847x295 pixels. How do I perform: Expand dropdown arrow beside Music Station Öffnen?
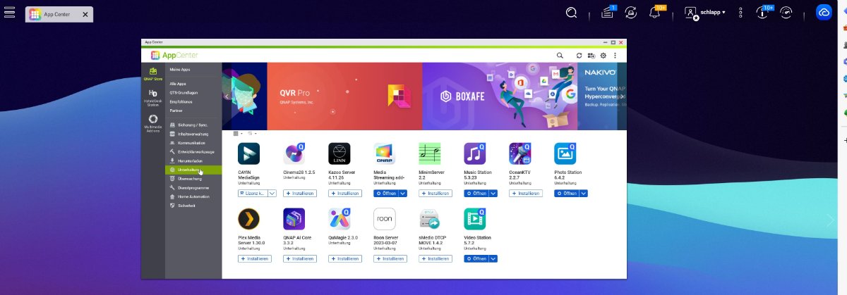[493, 193]
